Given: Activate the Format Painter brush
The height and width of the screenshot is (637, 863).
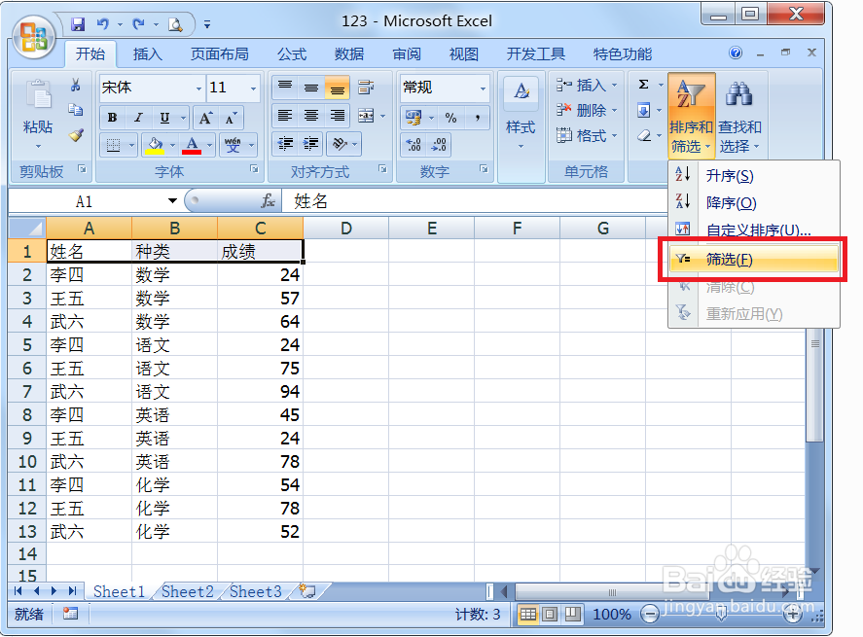Looking at the screenshot, I should pyautogui.click(x=76, y=135).
